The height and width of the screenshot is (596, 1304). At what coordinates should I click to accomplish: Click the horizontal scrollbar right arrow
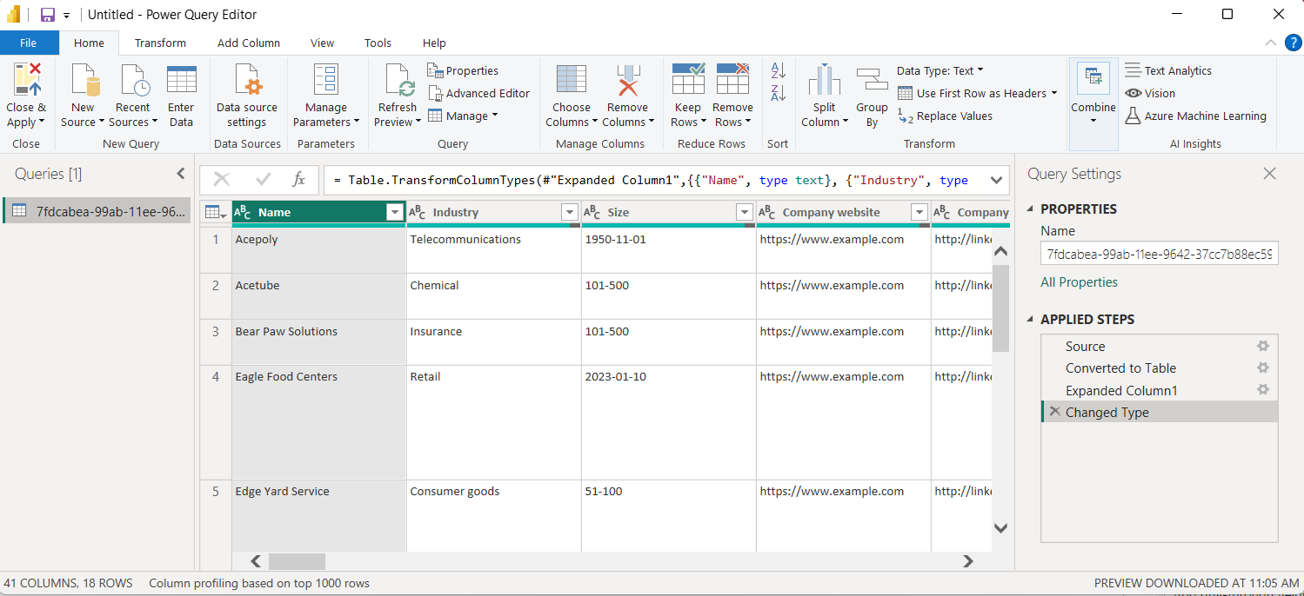tap(967, 561)
